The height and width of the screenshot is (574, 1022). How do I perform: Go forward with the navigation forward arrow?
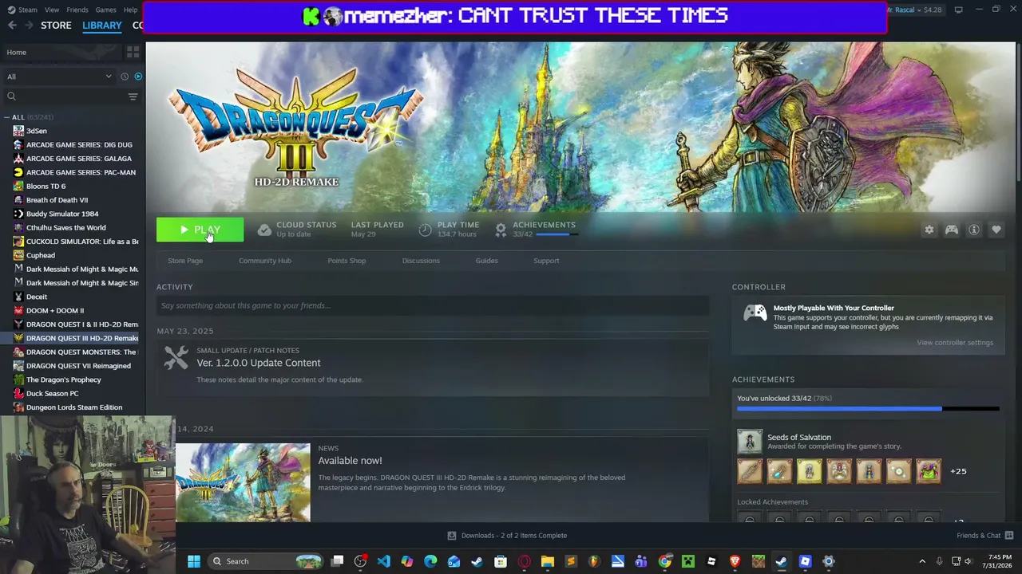(30, 26)
